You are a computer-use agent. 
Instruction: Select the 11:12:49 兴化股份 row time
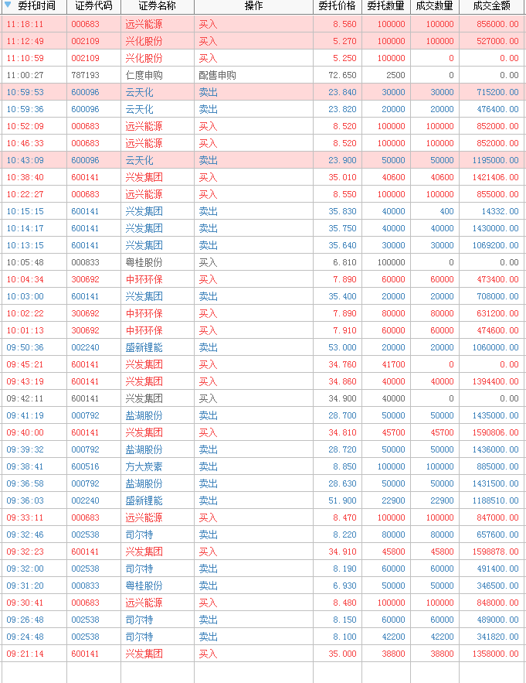(x=25, y=41)
